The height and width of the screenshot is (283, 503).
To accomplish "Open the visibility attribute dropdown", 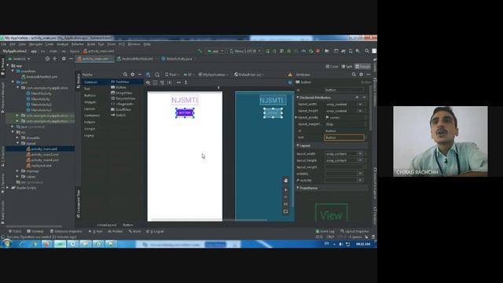I will (x=360, y=174).
